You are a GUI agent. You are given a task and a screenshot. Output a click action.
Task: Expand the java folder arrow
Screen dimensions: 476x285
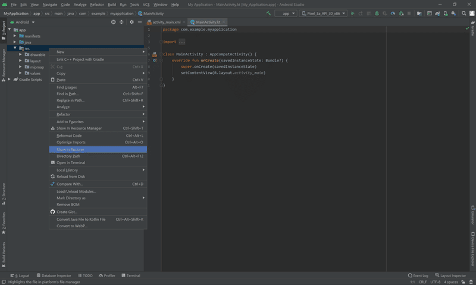[x=14, y=42]
